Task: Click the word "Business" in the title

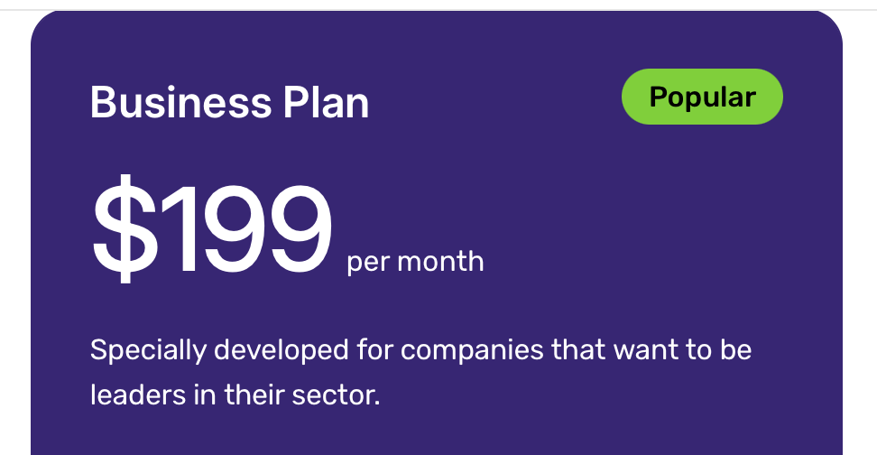Action: click(x=169, y=103)
